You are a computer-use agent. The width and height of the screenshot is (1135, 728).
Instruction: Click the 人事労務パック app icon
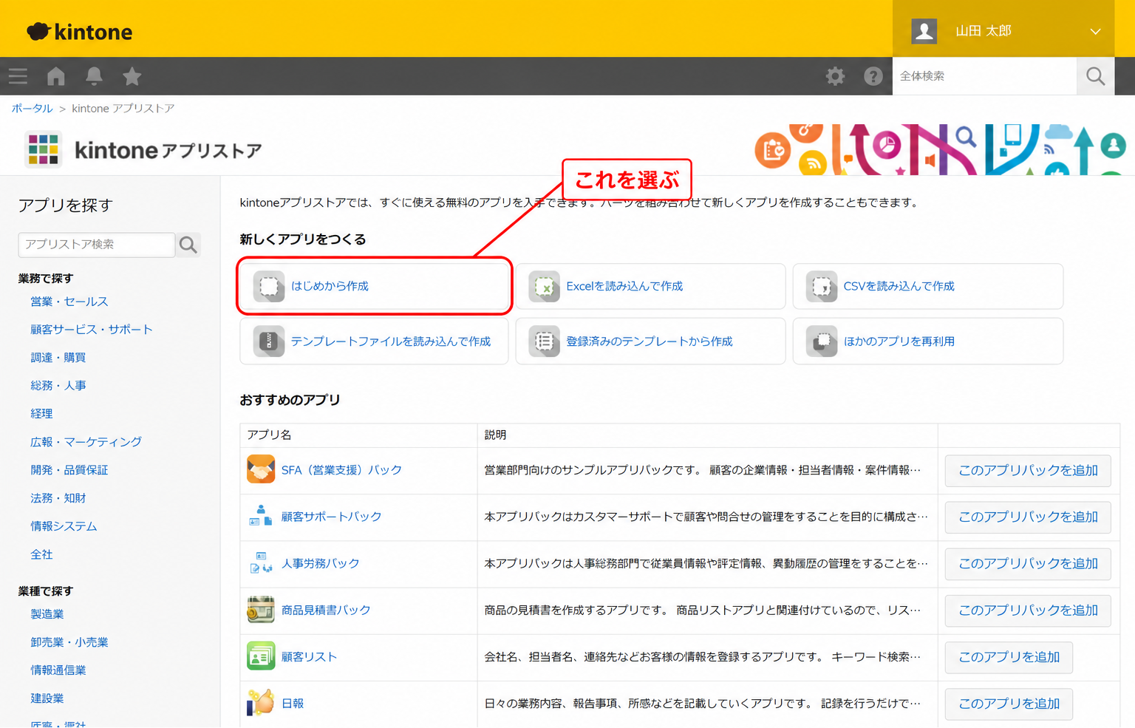(x=261, y=563)
